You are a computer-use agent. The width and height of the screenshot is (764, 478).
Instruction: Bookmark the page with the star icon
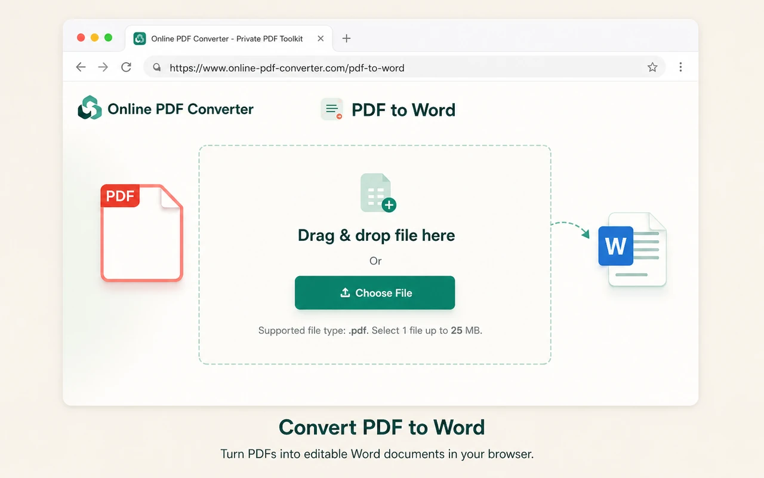pos(652,68)
